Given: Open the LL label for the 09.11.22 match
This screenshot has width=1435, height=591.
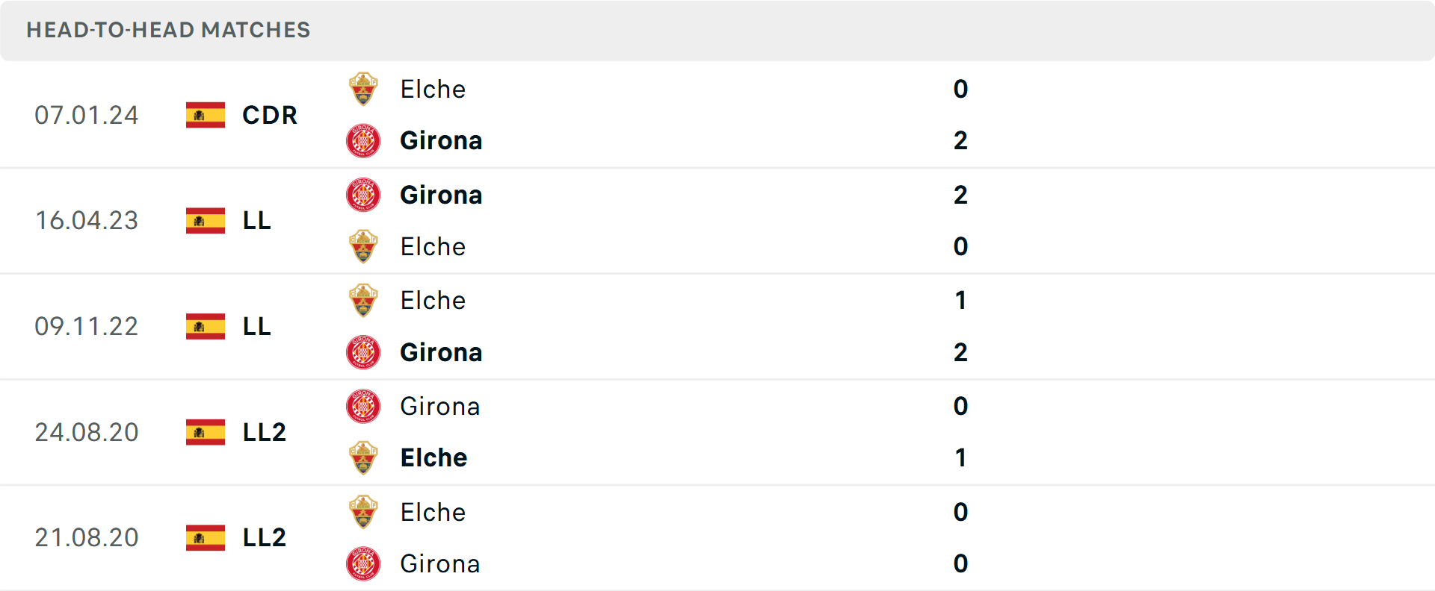Looking at the screenshot, I should point(256,327).
